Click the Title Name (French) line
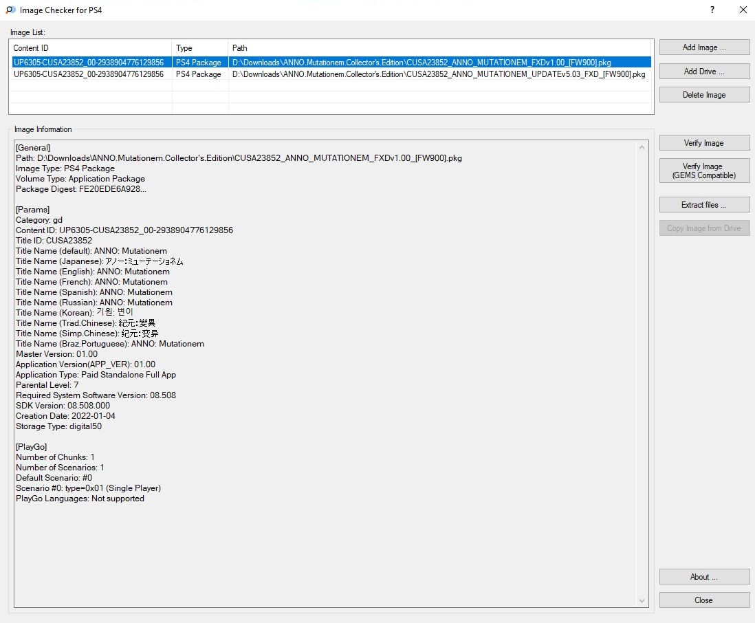 (91, 282)
